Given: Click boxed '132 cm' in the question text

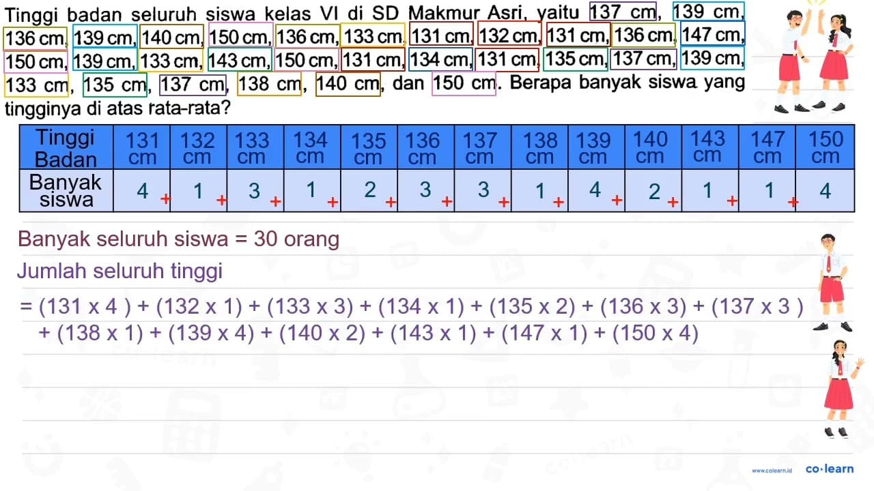Looking at the screenshot, I should 509,34.
